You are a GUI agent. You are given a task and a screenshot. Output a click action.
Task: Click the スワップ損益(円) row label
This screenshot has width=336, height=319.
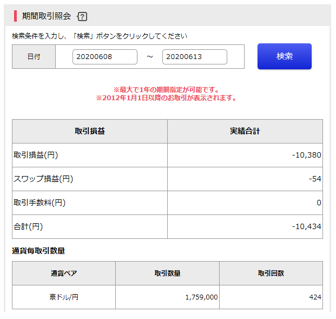43,179
